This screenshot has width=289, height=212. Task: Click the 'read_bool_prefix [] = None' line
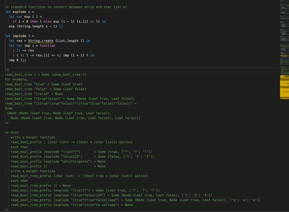pyautogui.click(x=58, y=166)
